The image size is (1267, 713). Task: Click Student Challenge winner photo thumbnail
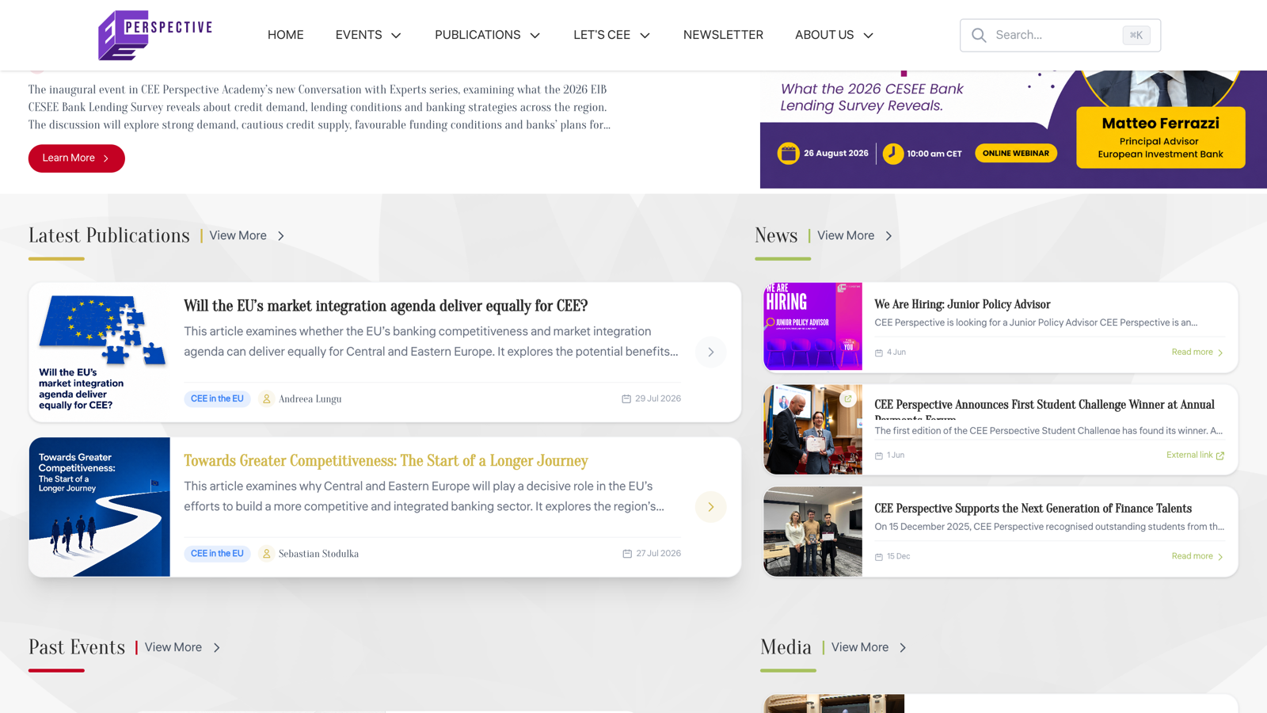tap(812, 429)
